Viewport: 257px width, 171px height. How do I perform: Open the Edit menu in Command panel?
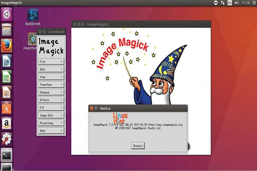pyautogui.click(x=51, y=69)
